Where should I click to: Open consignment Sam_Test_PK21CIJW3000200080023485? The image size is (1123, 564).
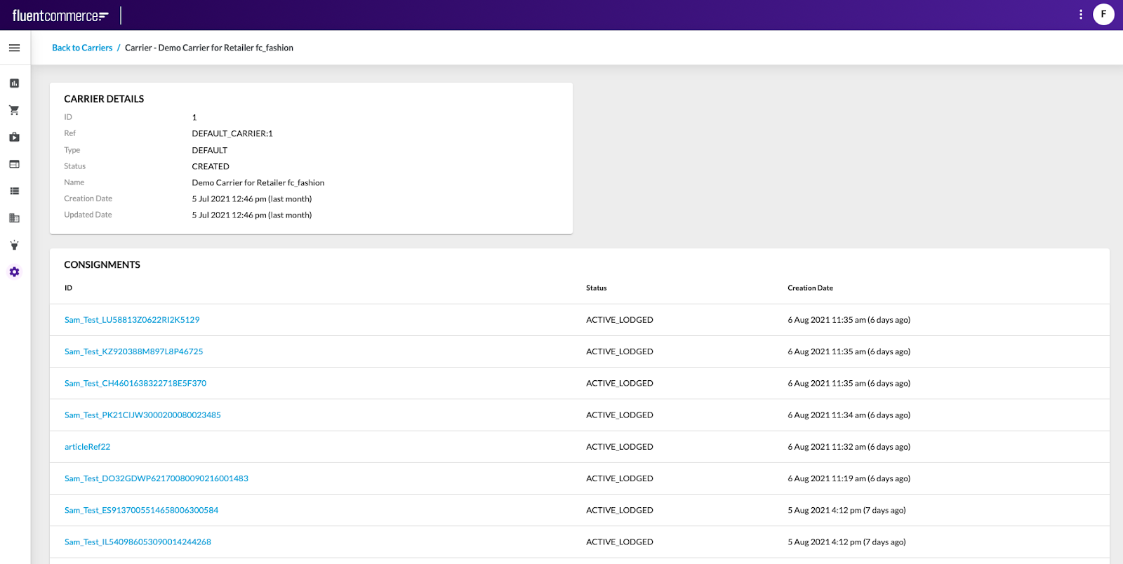coord(142,415)
